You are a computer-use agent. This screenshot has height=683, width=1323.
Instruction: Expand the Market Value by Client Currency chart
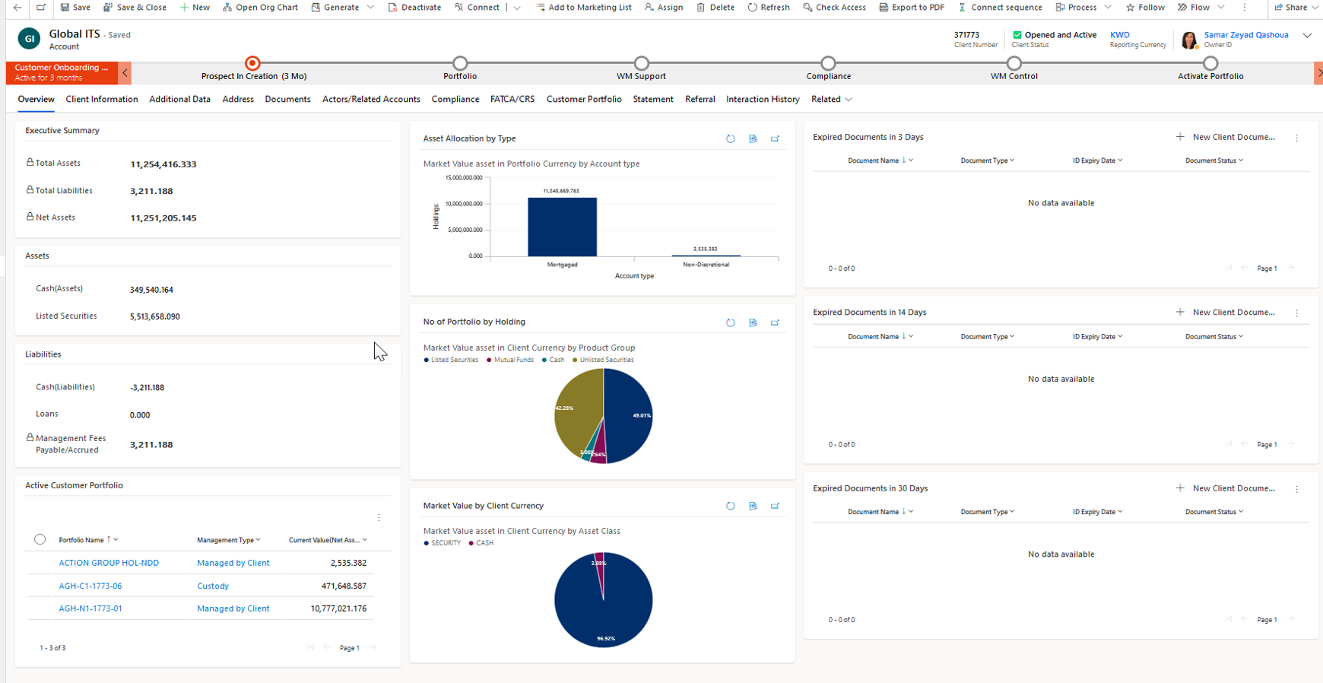(x=775, y=506)
